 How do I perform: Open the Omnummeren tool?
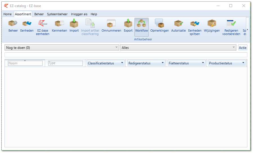(x=111, y=26)
